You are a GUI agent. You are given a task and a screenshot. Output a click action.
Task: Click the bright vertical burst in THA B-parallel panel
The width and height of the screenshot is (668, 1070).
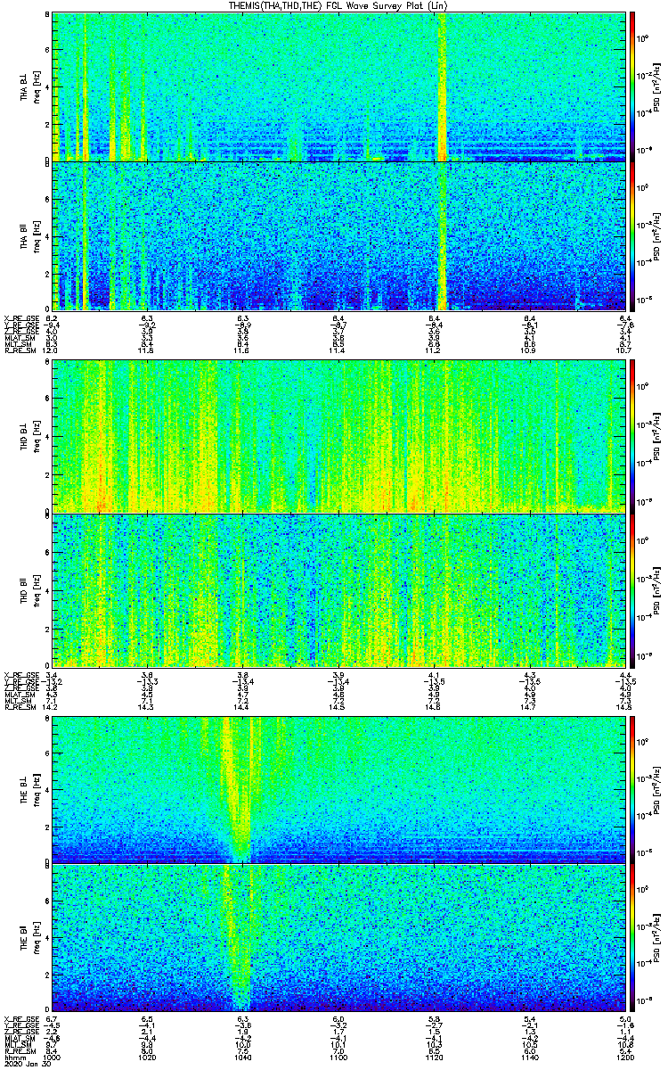[x=443, y=236]
